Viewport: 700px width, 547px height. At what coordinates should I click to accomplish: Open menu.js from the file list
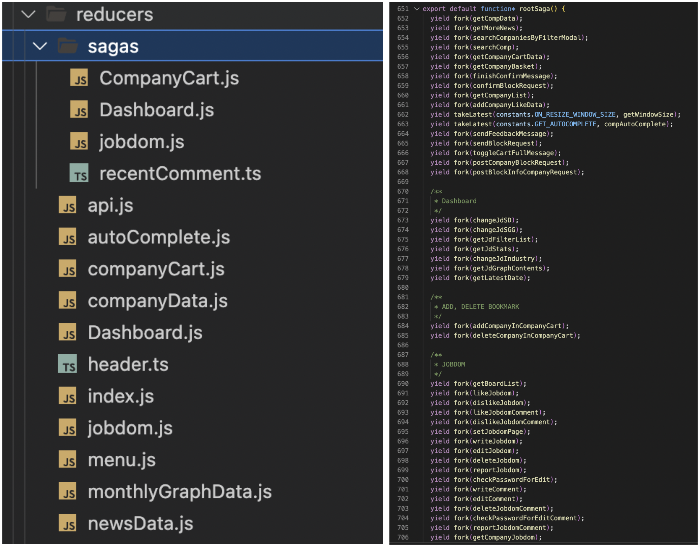(122, 460)
